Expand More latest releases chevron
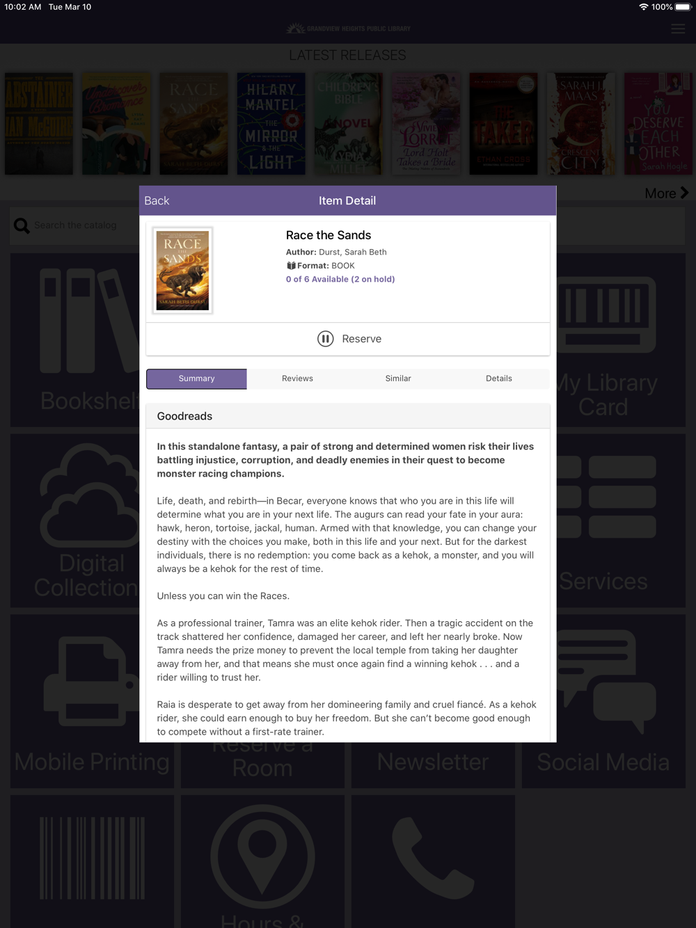This screenshot has height=928, width=696. click(x=684, y=193)
